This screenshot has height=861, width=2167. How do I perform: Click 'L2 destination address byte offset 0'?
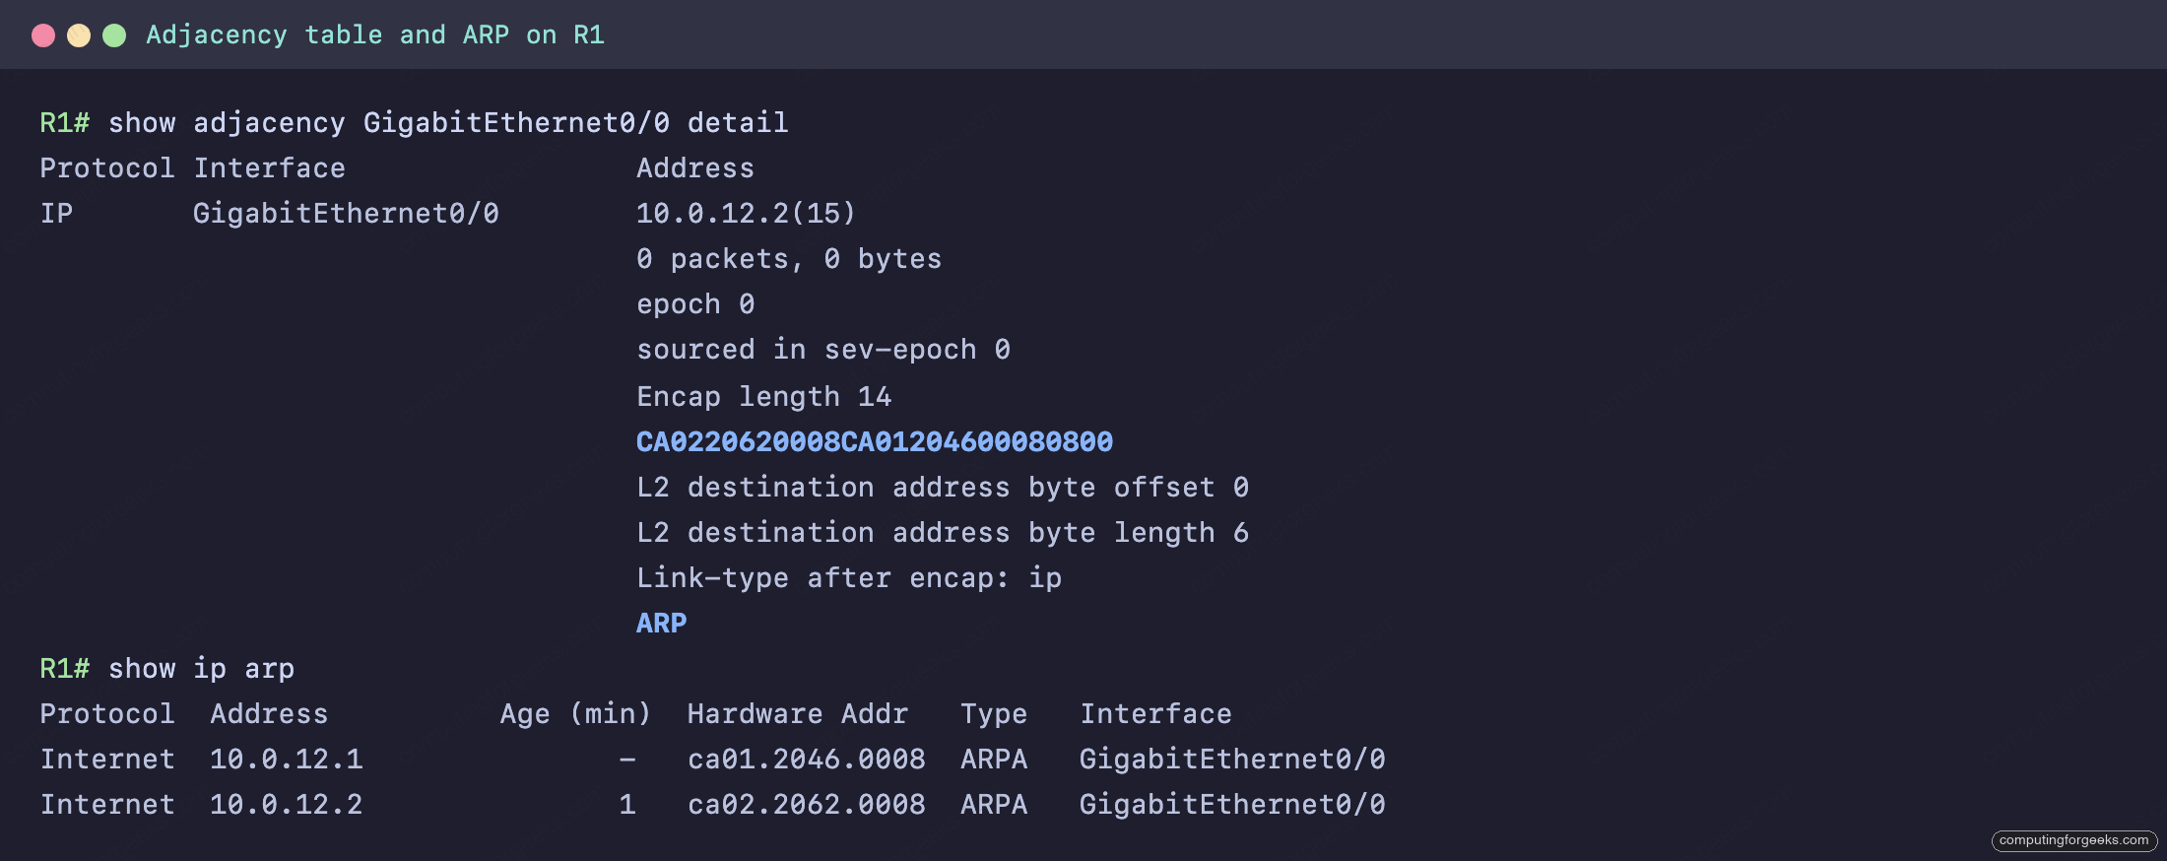(943, 488)
